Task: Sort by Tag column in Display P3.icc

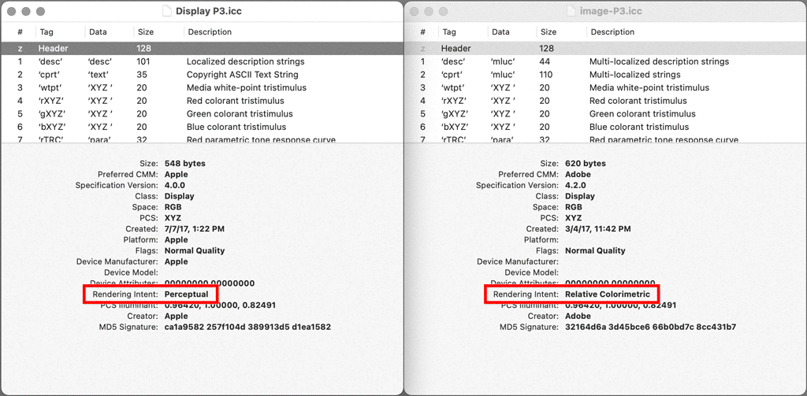Action: 46,32
